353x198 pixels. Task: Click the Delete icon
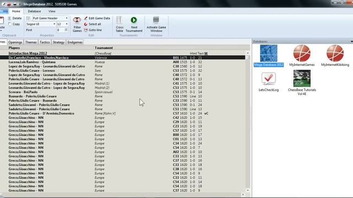pyautogui.click(x=10, y=18)
